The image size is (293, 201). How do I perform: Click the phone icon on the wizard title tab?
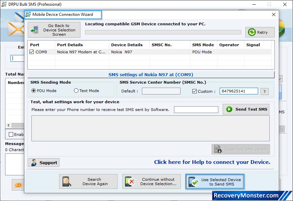click(29, 15)
